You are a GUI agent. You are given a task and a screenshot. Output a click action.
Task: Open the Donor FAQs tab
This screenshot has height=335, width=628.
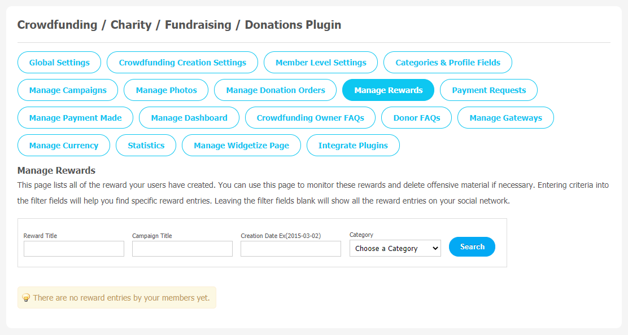tap(417, 117)
